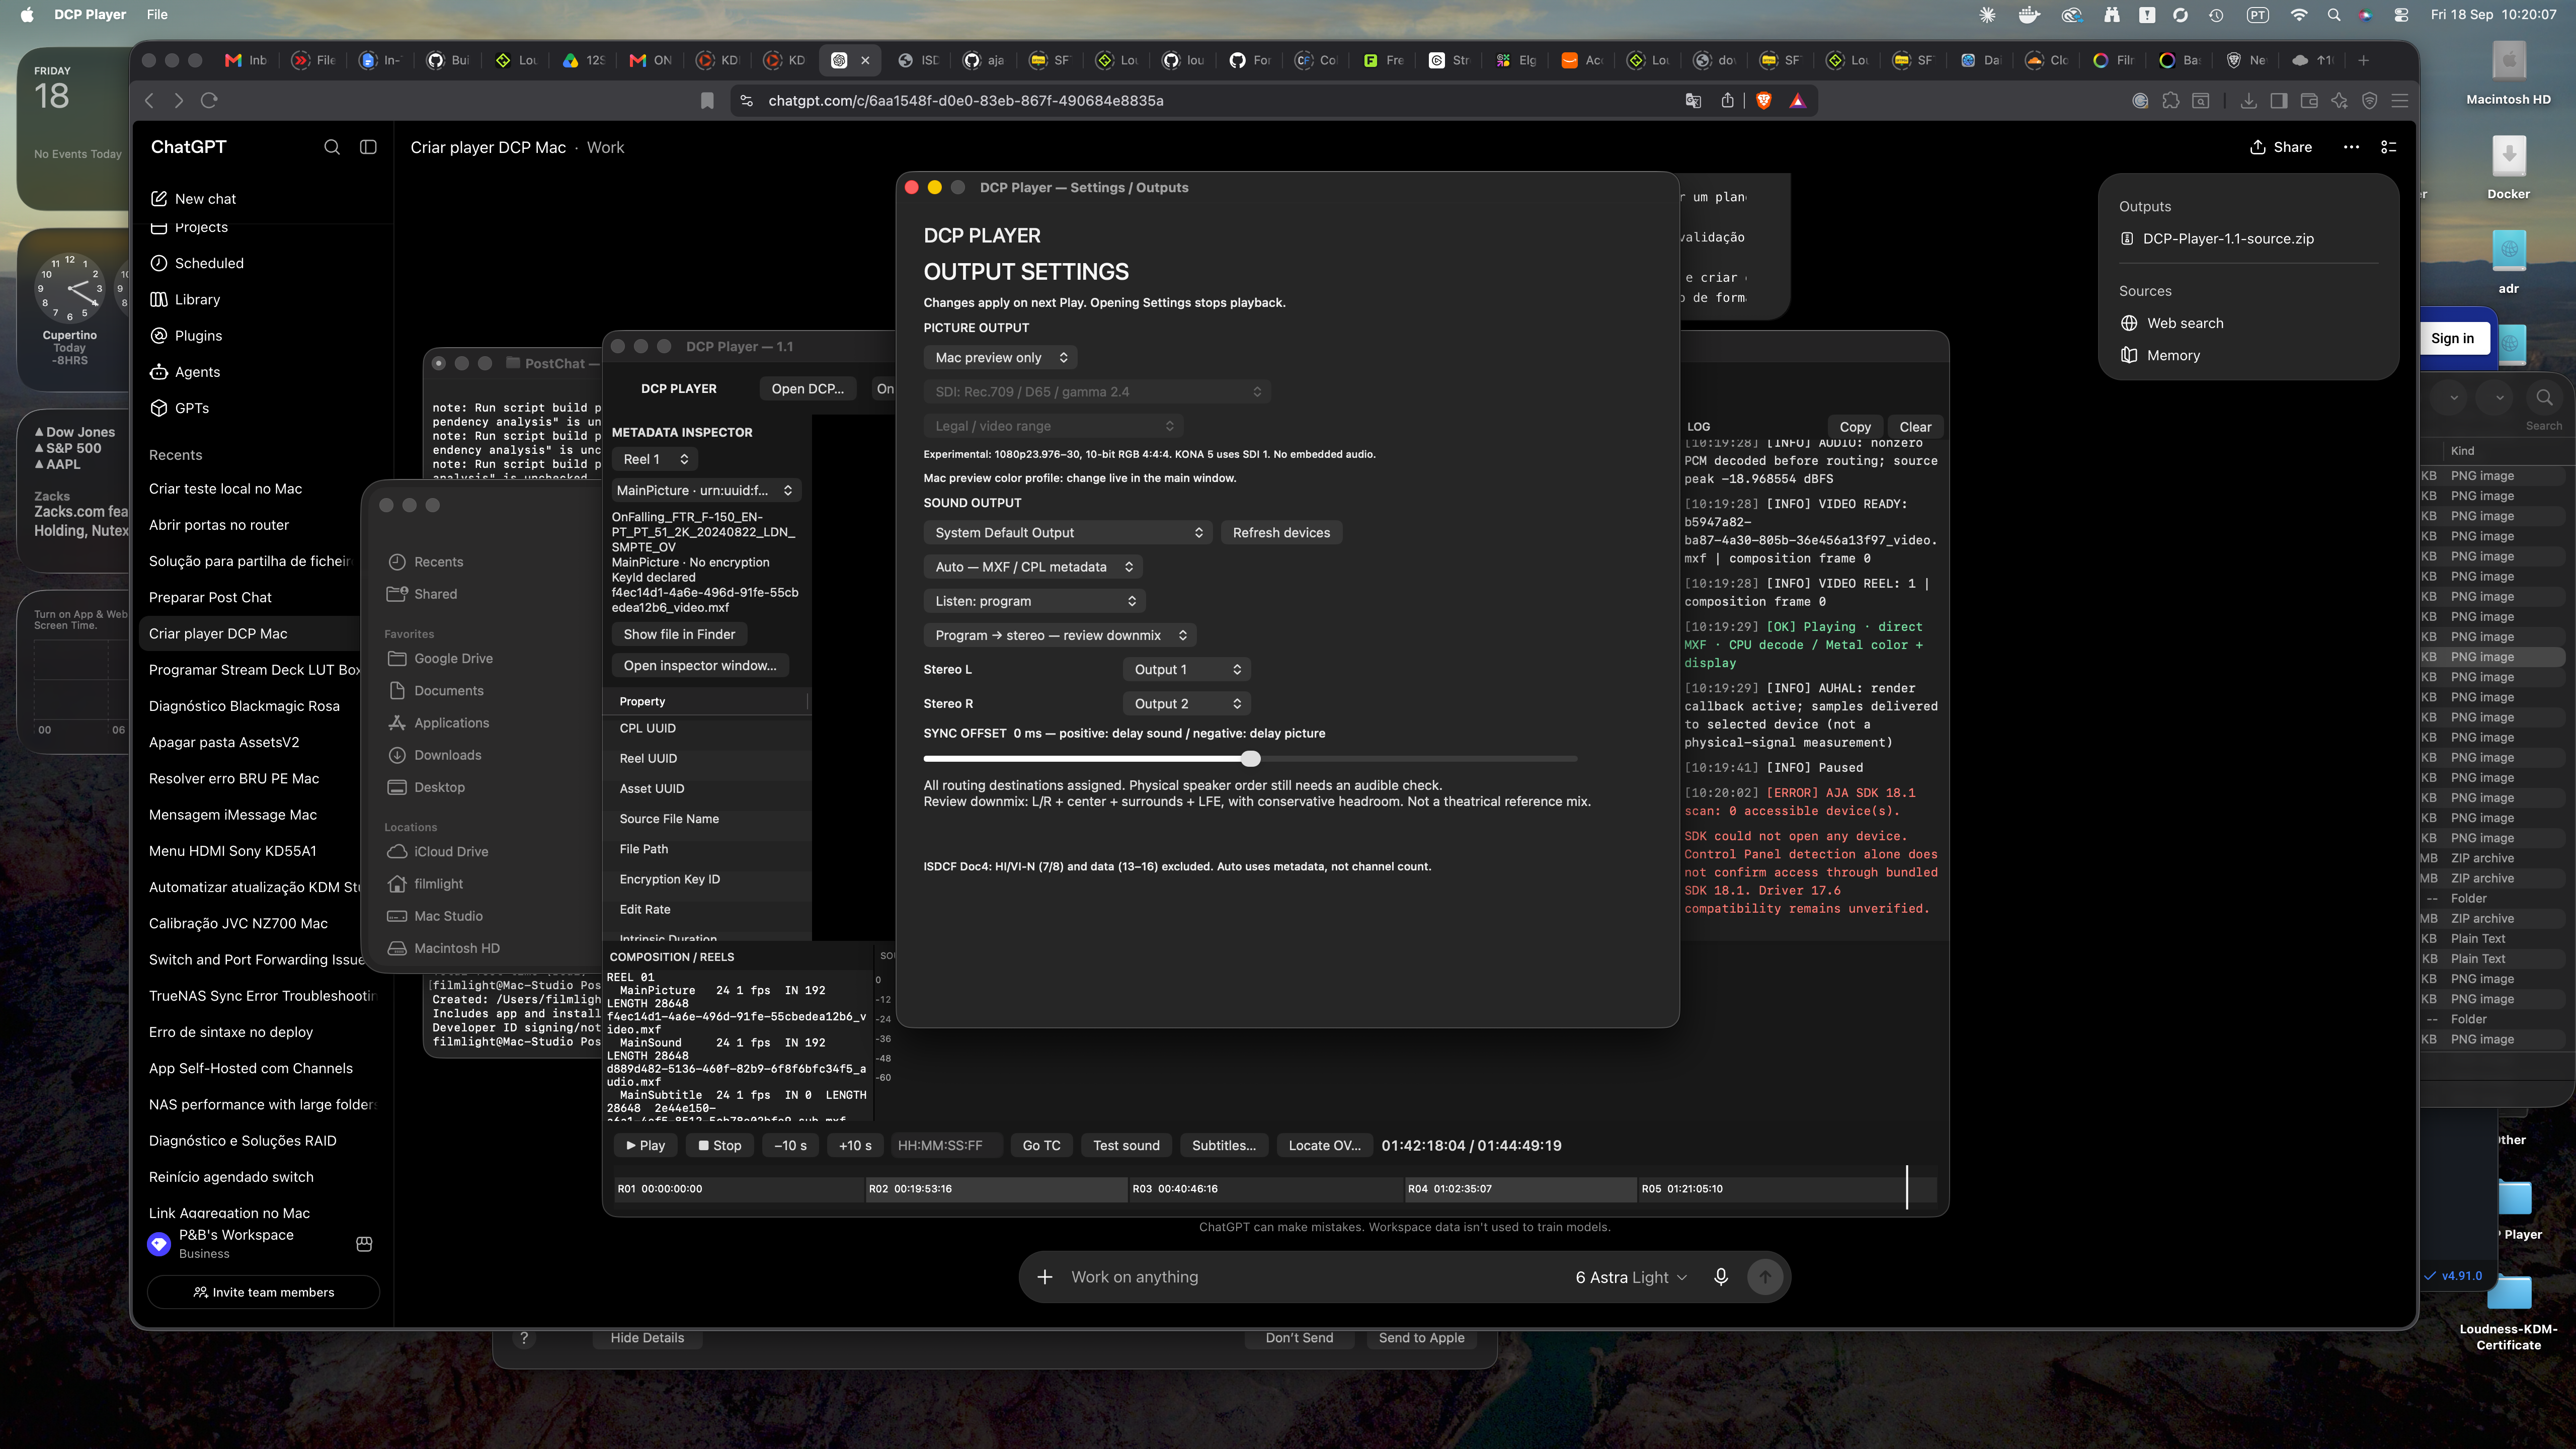This screenshot has width=2576, height=1449.
Task: Open a new browser tab
Action: click(2364, 60)
